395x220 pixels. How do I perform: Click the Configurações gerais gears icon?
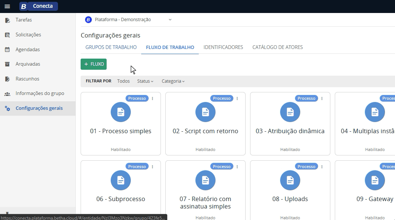[7, 108]
